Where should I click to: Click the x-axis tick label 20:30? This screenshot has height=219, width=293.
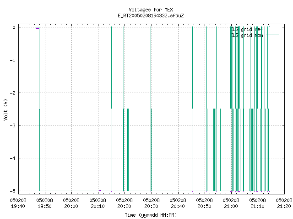[151, 206]
